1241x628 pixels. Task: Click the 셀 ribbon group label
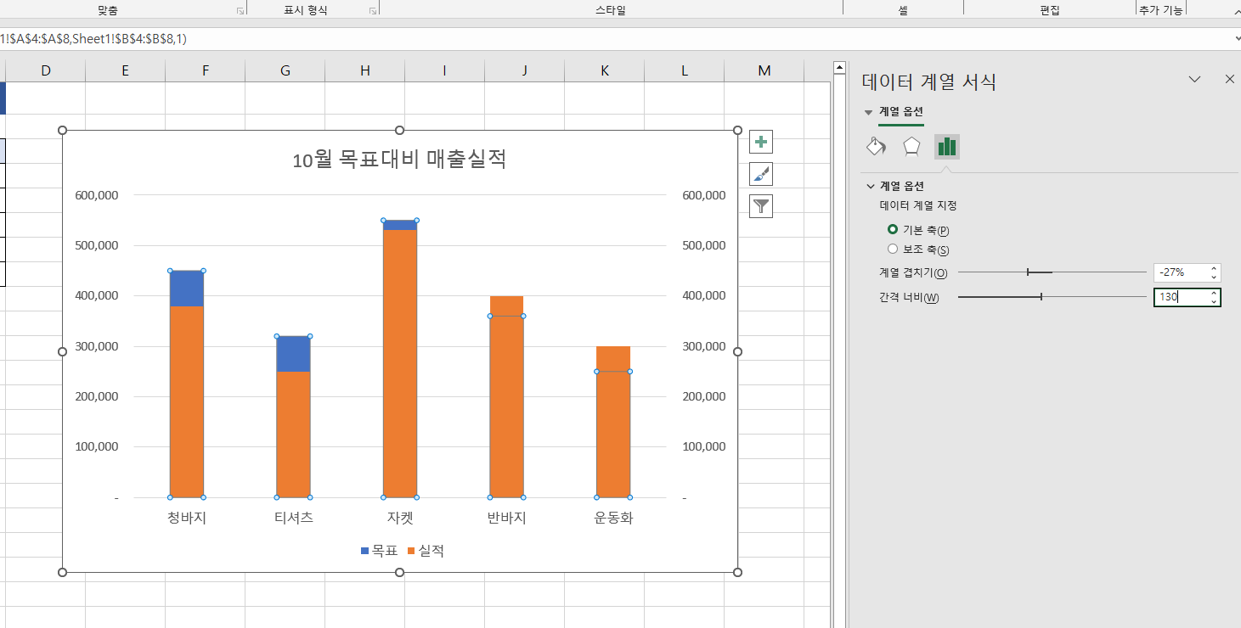point(903,10)
